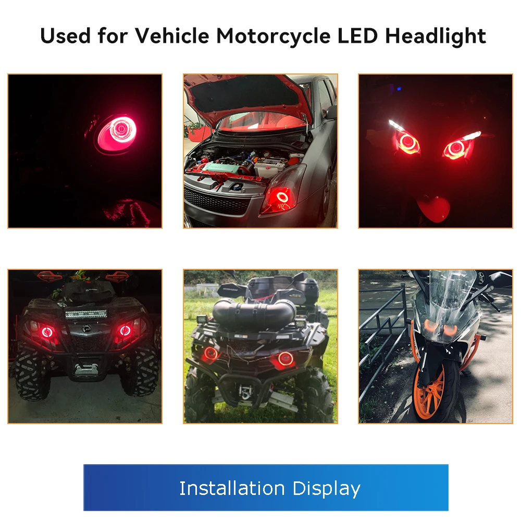Image resolution: width=521 pixels, height=521 pixels.
Task: Click the left red halo ring on the grass ATV
Action: tap(210, 354)
